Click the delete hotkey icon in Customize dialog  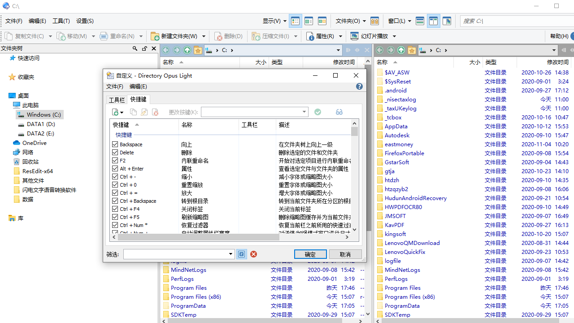155,112
